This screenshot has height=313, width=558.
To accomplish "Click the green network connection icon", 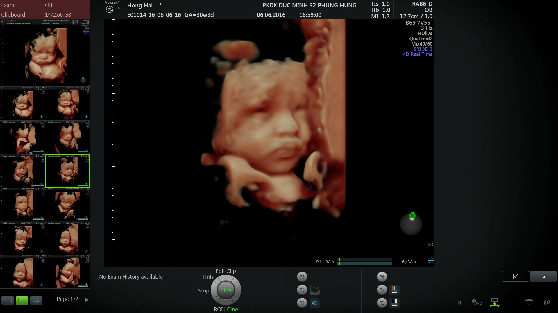I will coord(494,303).
